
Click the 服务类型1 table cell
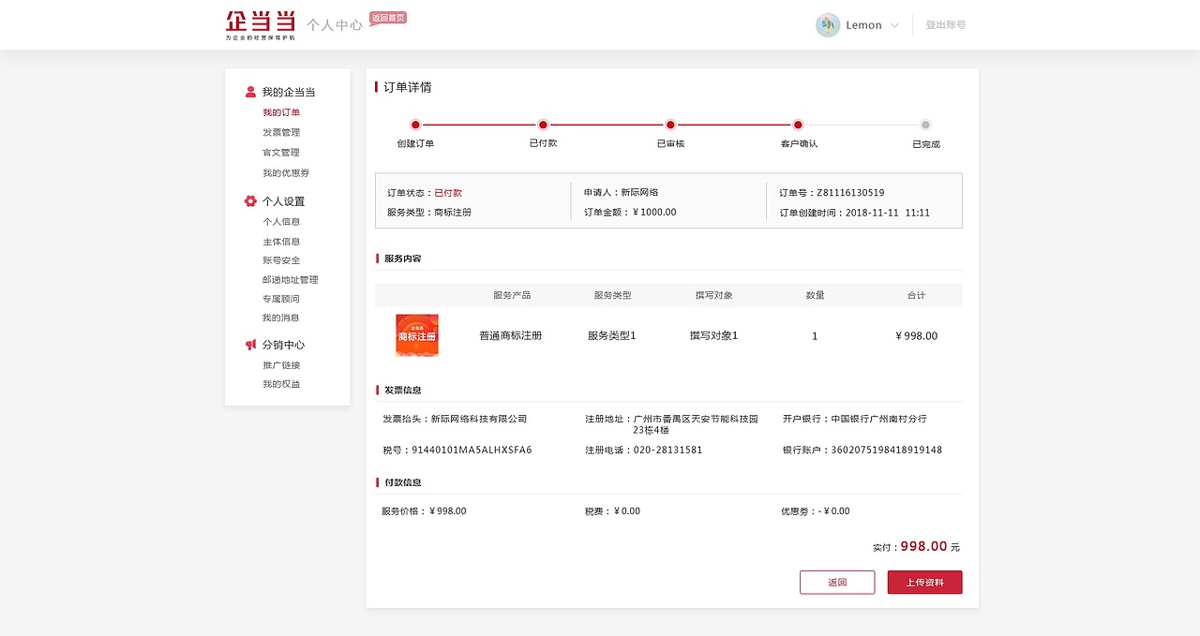pos(612,335)
